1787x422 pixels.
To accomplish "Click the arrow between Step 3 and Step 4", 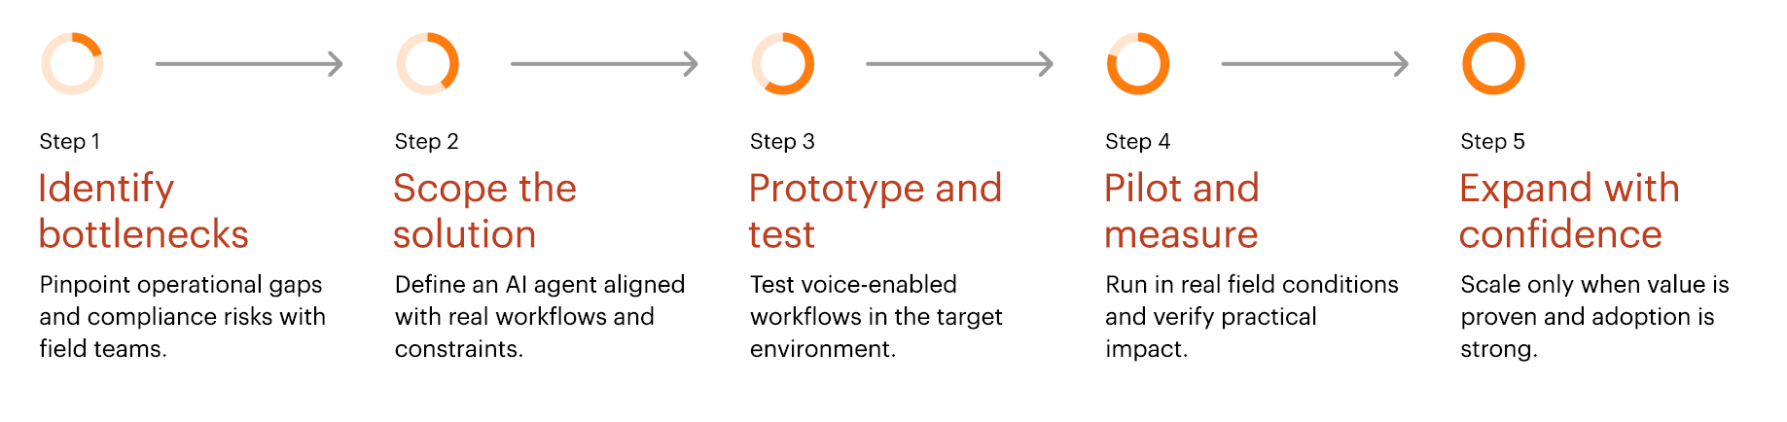I will [x=960, y=64].
